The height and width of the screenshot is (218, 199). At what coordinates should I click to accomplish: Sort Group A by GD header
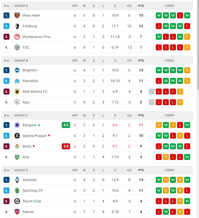pos(129,6)
